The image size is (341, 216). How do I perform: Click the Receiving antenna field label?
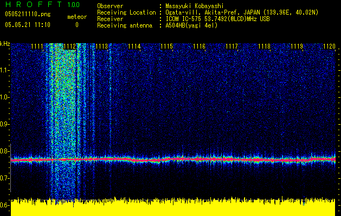click(125, 25)
